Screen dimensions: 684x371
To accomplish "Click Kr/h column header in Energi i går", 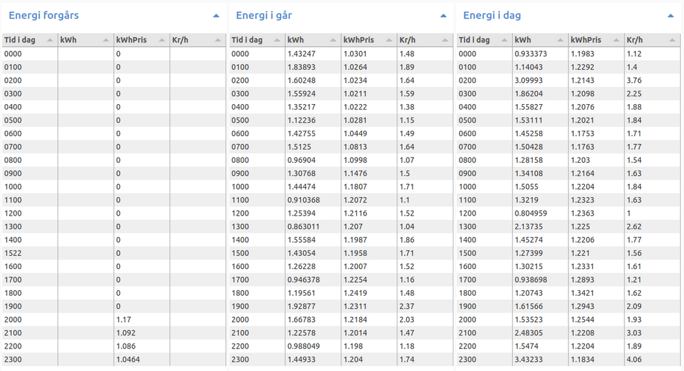I will (409, 40).
